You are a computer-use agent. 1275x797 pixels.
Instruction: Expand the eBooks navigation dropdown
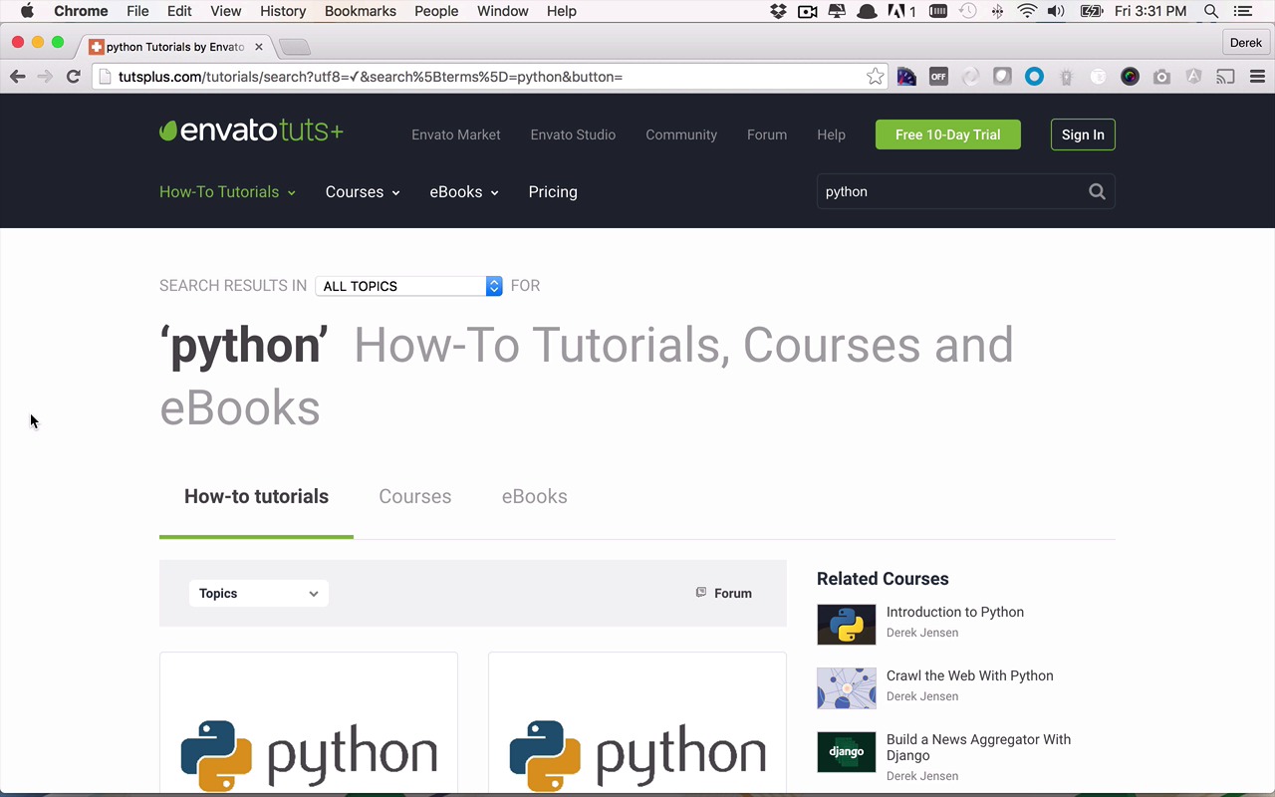point(464,192)
